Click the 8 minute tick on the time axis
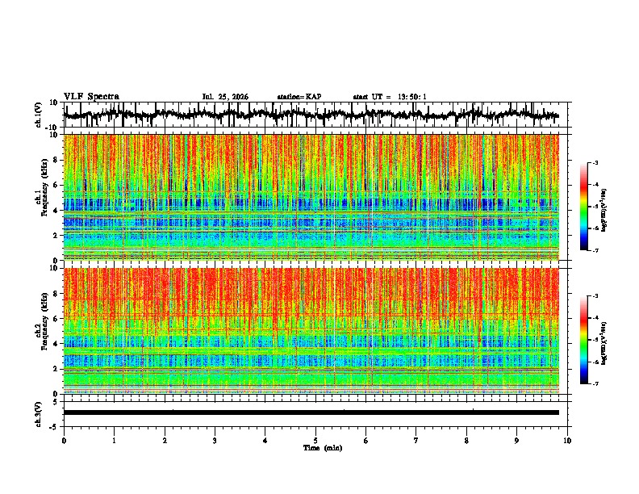639x494 pixels. click(466, 441)
